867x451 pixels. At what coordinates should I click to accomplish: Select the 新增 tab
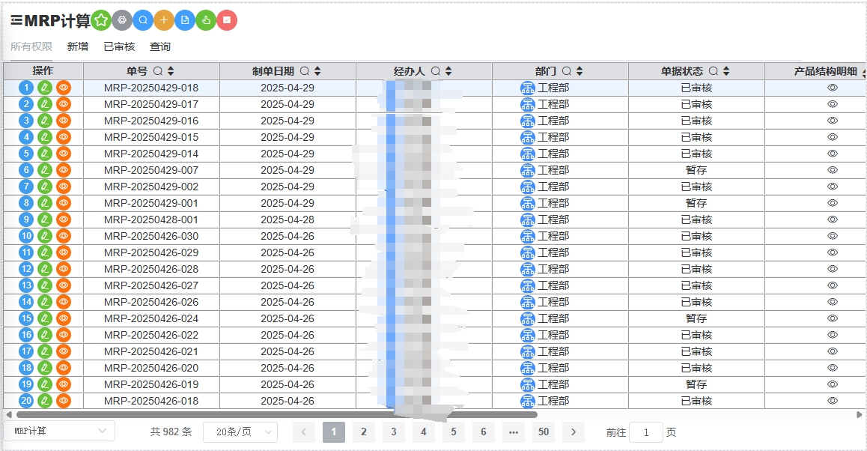(78, 46)
